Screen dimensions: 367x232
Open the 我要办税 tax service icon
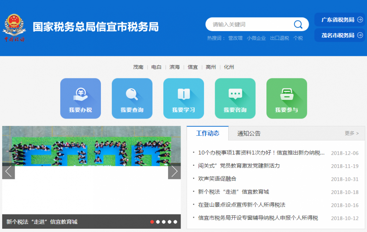click(x=80, y=98)
